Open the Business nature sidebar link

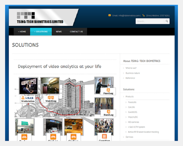pyautogui.click(x=133, y=73)
